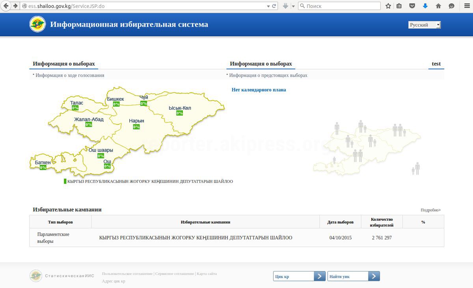The image size is (473, 288).
Task: Switch to the test tab
Action: pos(436,64)
